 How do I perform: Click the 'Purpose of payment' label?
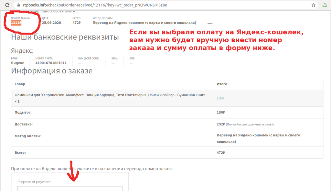(34, 182)
